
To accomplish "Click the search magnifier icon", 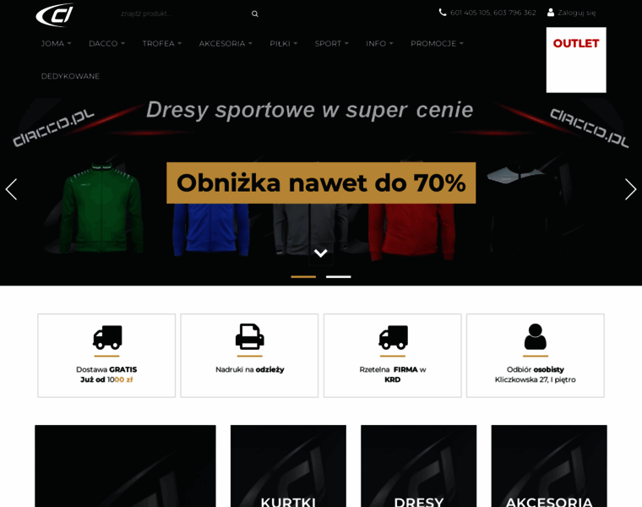I will pos(254,14).
